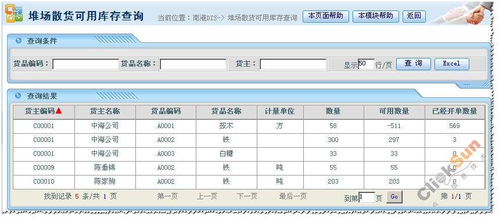Screen dimensions: 499x219
Task: Click the blue globe icon beside 查询条件
Action: tap(19, 41)
